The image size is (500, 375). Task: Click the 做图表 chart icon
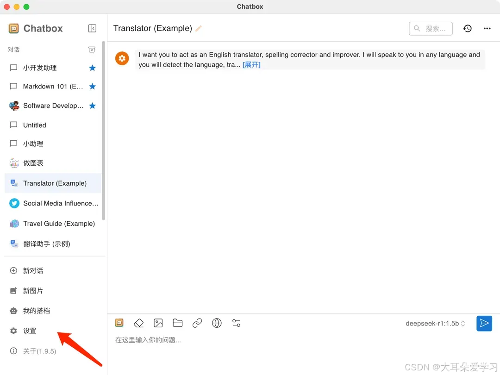click(x=14, y=163)
